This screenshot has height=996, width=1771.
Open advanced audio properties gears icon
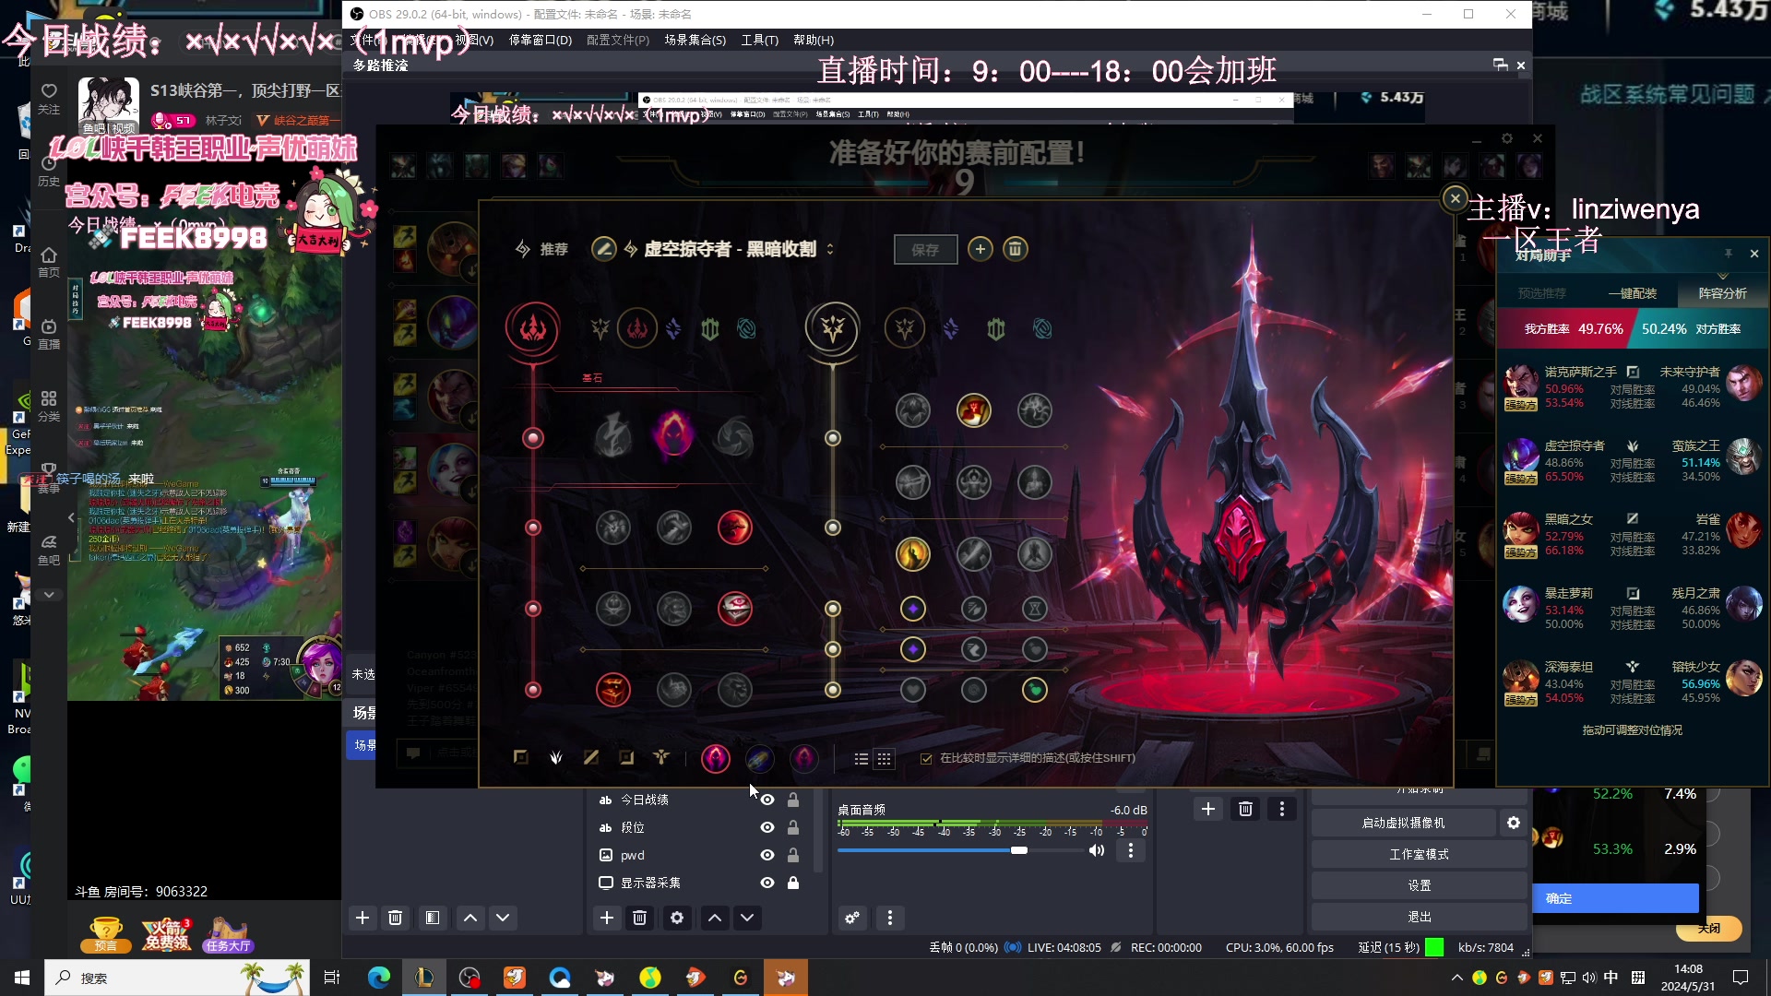852,918
